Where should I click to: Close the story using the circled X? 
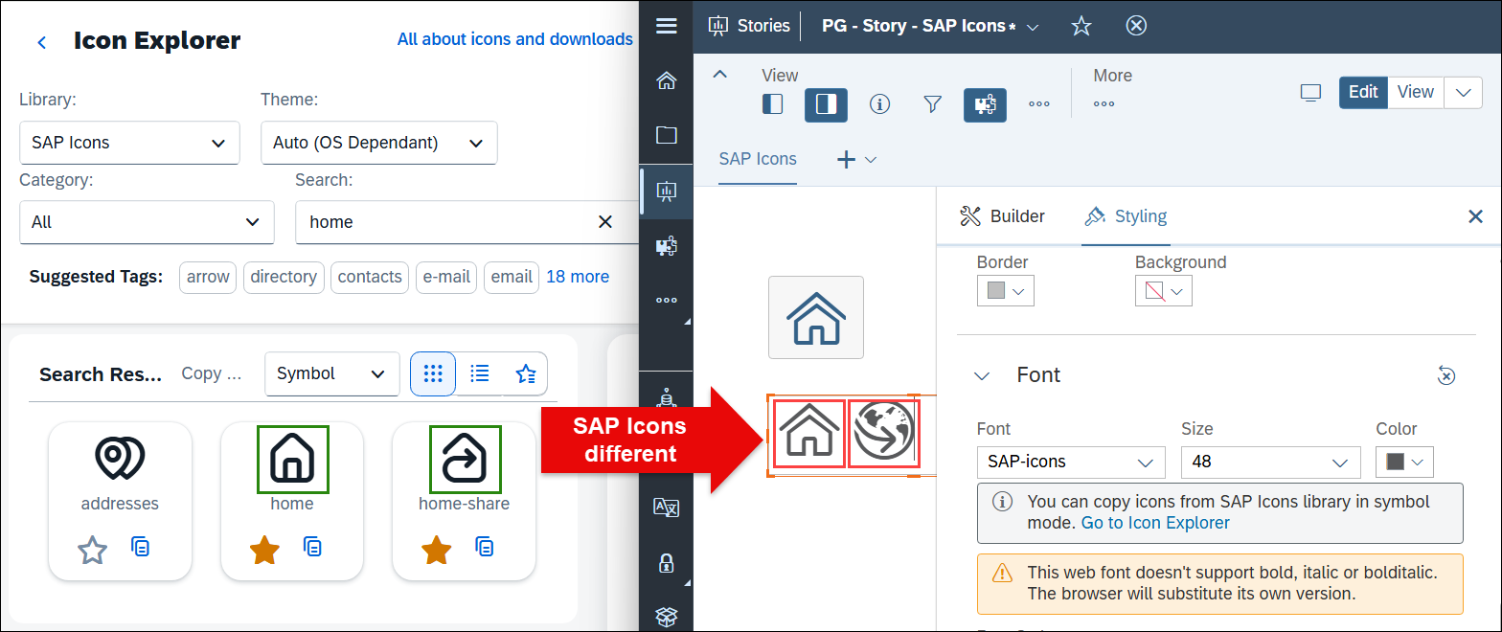1136,26
